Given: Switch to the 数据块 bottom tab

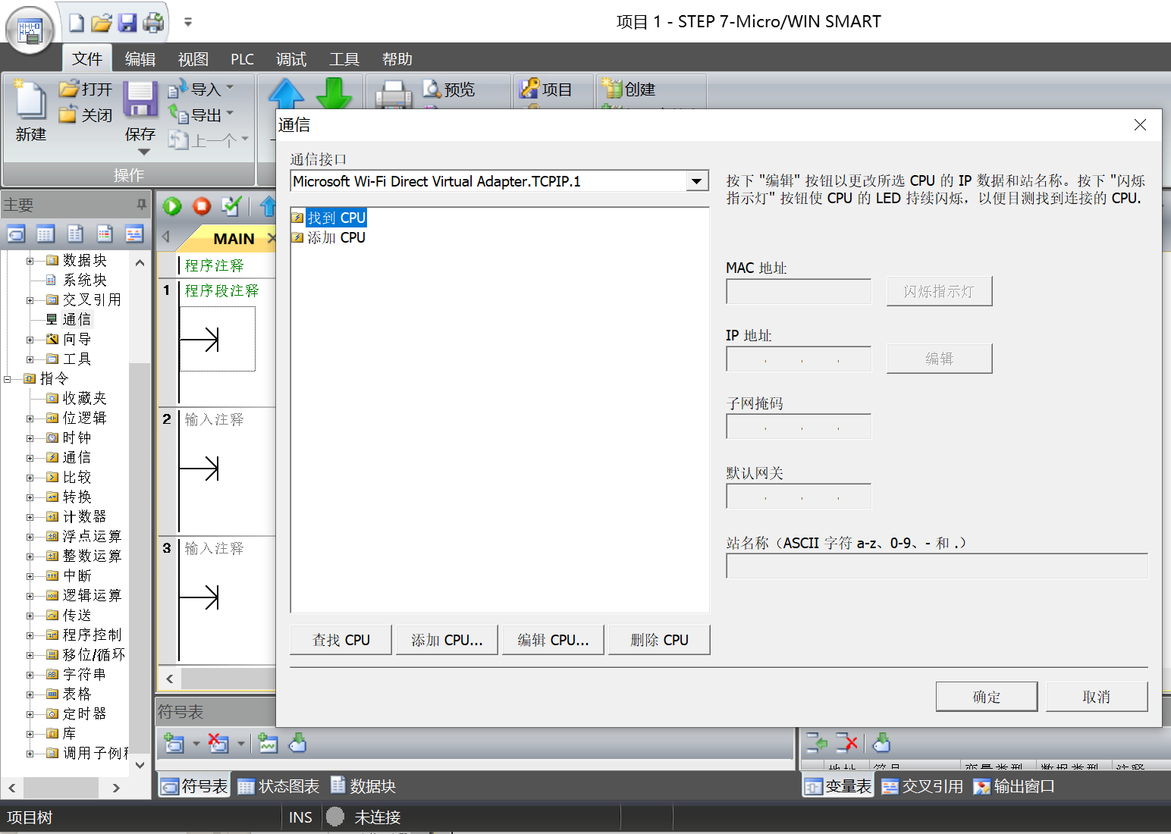Looking at the screenshot, I should pyautogui.click(x=363, y=786).
